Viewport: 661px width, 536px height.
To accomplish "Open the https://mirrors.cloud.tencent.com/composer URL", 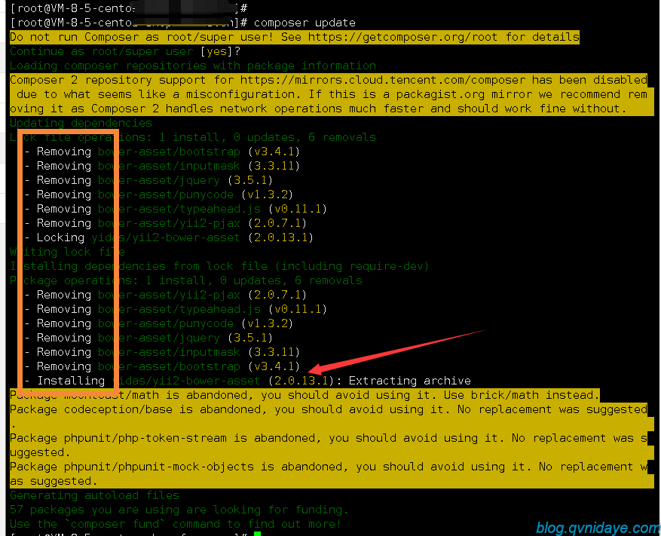I will (x=383, y=80).
